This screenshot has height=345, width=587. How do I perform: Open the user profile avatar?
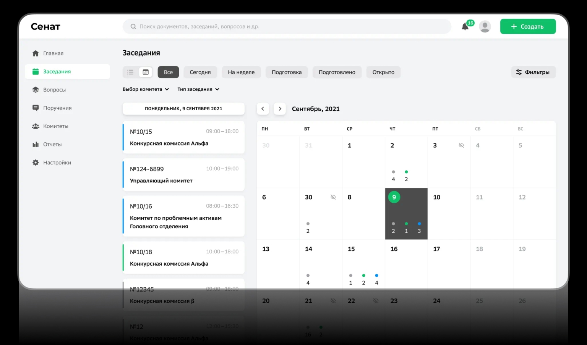(485, 26)
